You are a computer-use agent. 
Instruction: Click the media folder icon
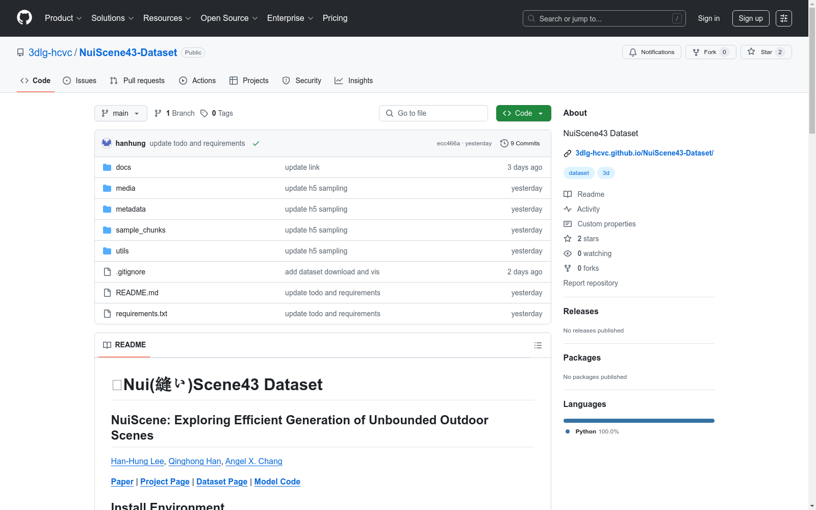(107, 188)
